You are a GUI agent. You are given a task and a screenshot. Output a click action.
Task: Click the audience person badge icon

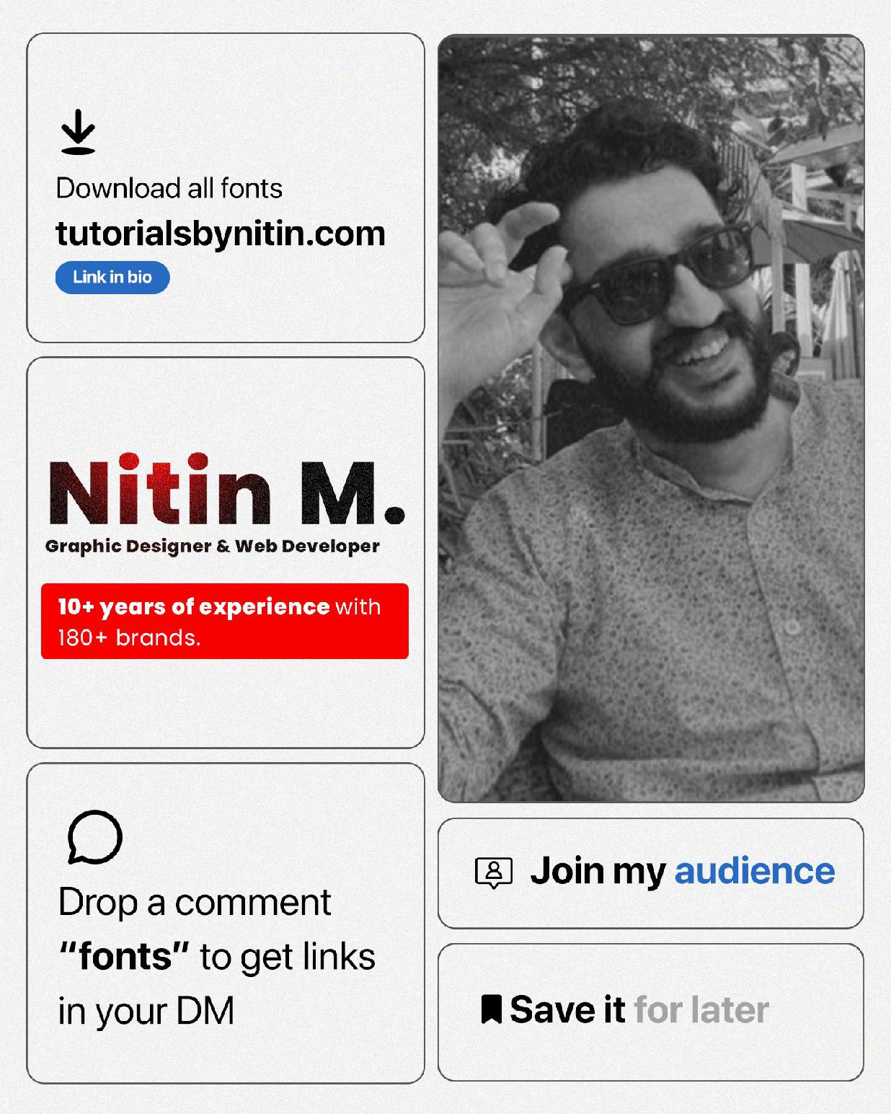[x=494, y=872]
